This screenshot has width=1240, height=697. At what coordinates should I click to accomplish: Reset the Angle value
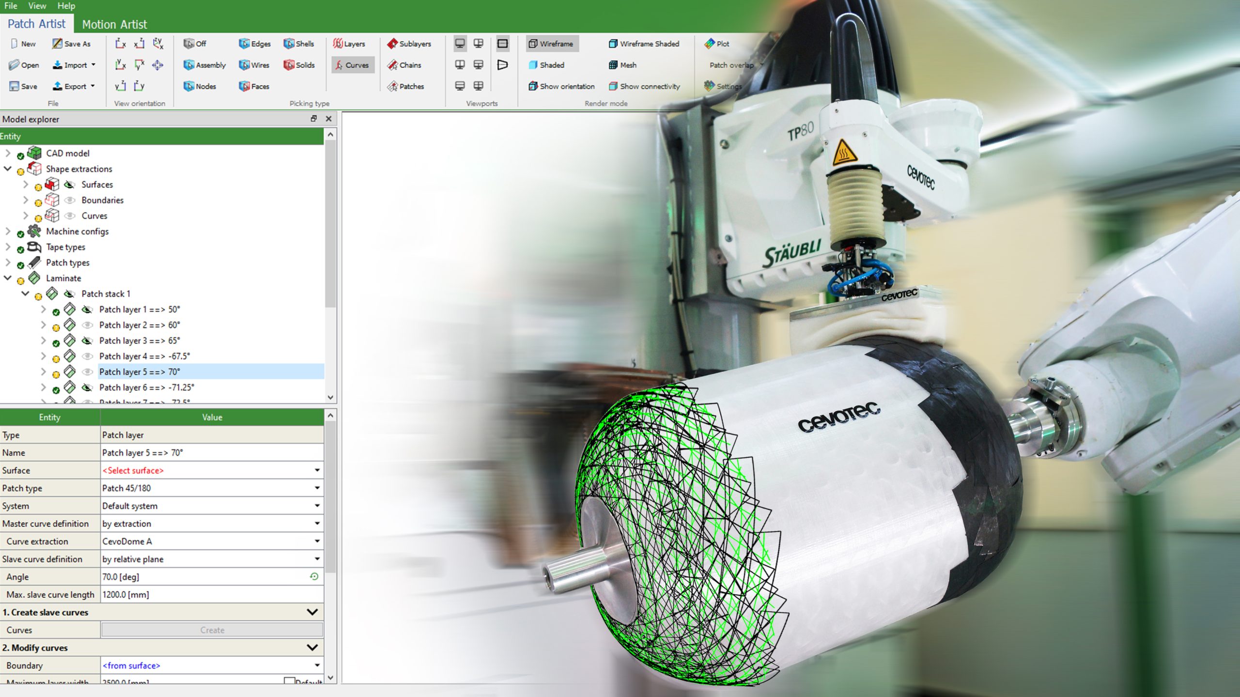pos(314,576)
